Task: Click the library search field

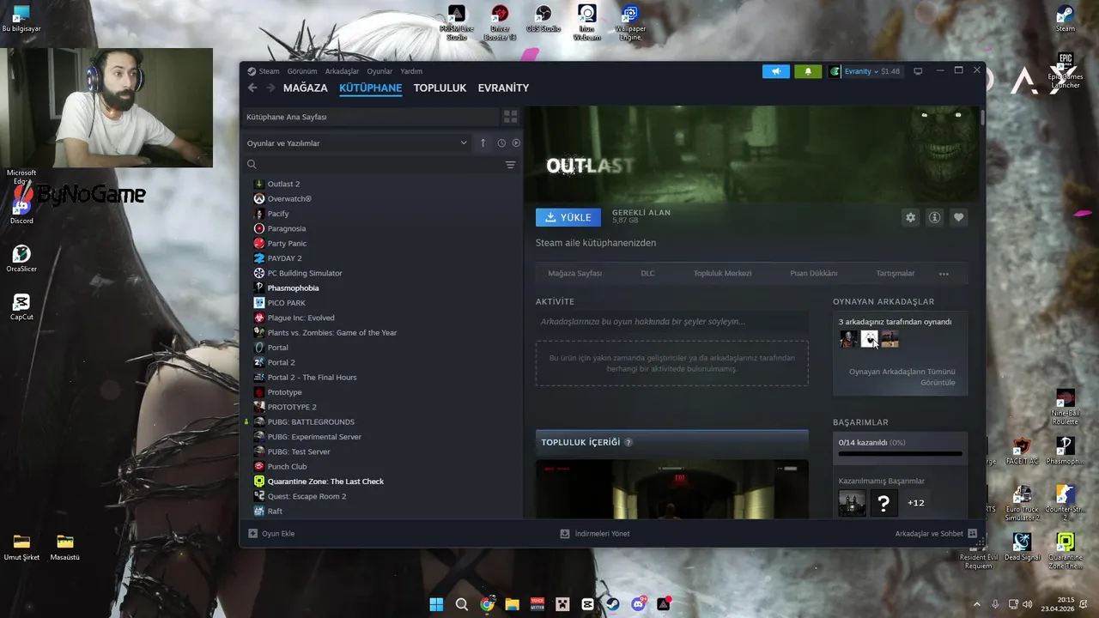Action: pyautogui.click(x=371, y=165)
